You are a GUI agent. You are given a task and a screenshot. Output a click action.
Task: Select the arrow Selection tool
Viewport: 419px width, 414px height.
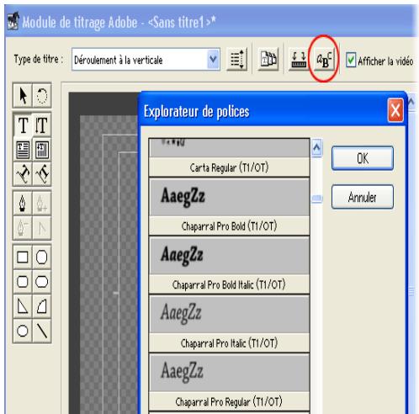(23, 95)
